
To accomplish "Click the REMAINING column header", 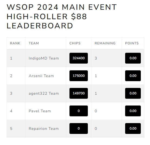I will (x=105, y=43).
